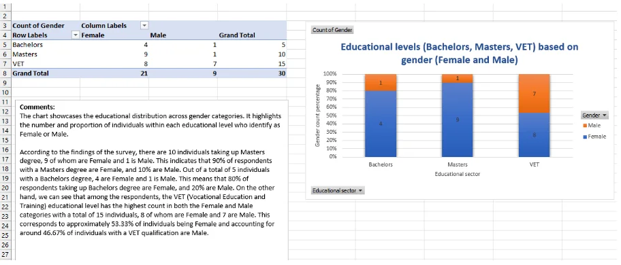Click the 50% value axis label
This screenshot has height=265, width=621.
tap(331, 116)
